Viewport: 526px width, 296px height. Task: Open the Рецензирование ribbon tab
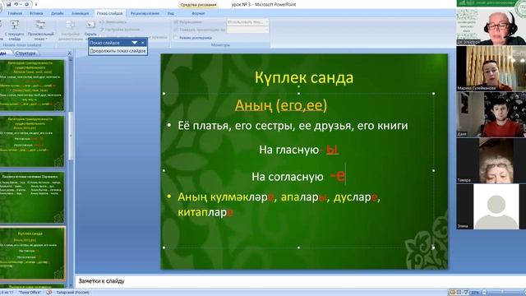click(x=145, y=13)
